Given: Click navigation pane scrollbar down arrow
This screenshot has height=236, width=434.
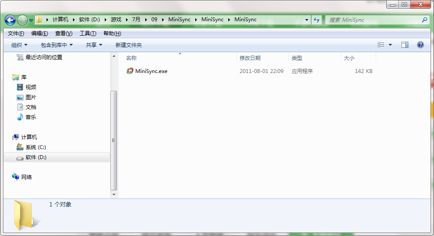Looking at the screenshot, I should pyautogui.click(x=114, y=195).
